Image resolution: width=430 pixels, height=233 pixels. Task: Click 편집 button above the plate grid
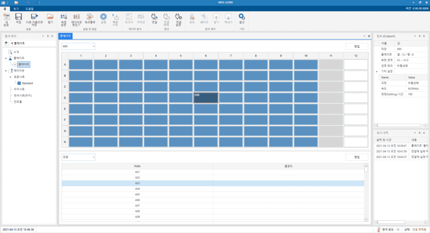(x=357, y=46)
